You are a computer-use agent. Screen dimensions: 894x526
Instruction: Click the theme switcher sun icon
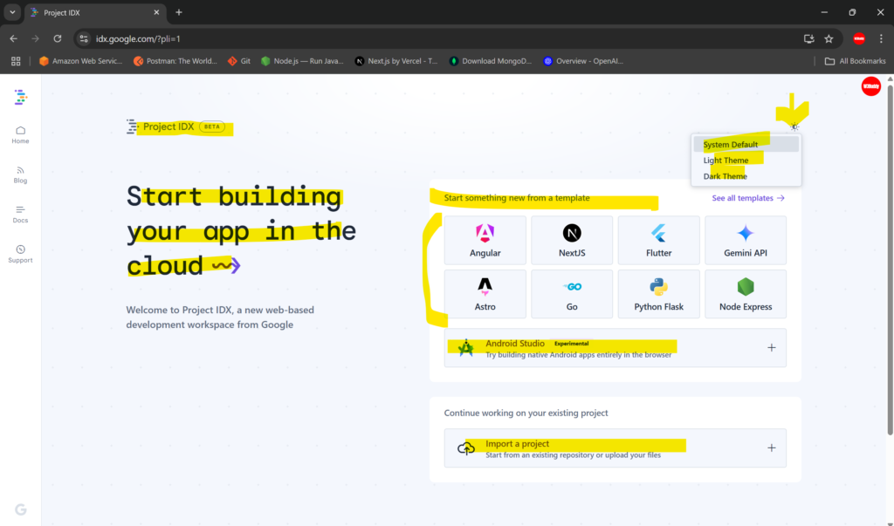794,126
